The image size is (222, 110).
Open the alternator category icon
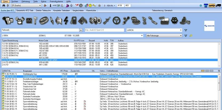[x=59, y=21]
